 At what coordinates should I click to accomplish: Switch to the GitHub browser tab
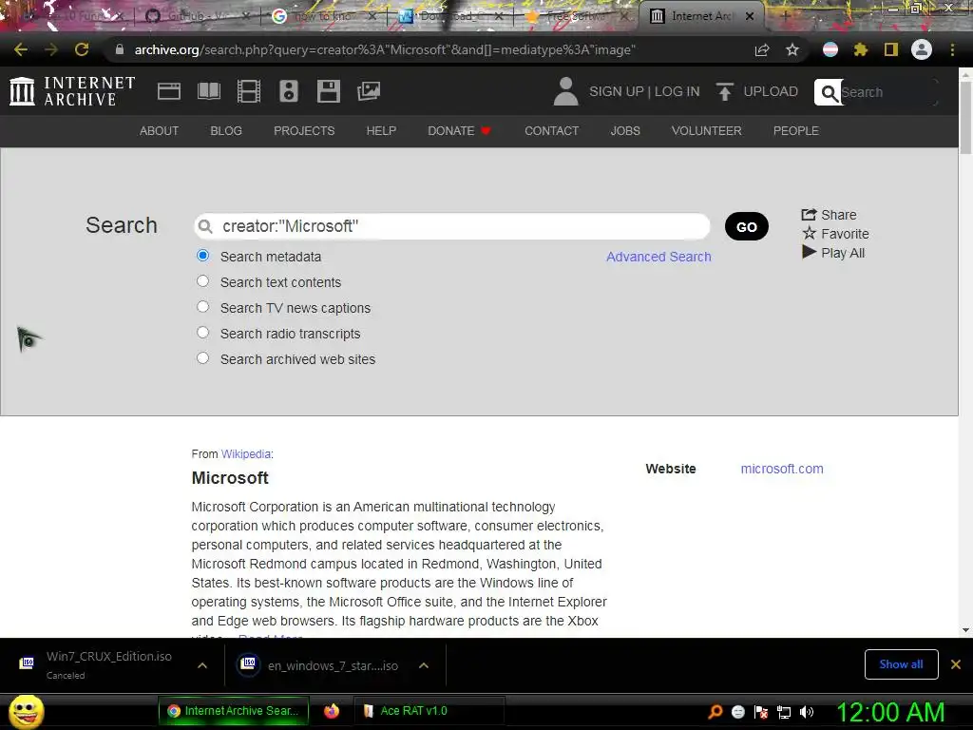click(196, 16)
